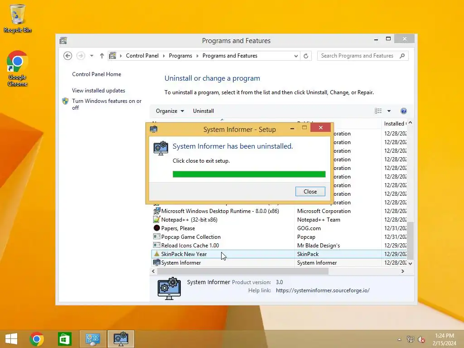The height and width of the screenshot is (348, 464).
Task: Open the recent locations dropdown arrow
Action: point(92,56)
